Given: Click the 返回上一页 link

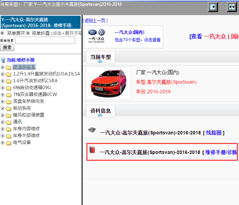Looking at the screenshot, I should click(x=95, y=21).
